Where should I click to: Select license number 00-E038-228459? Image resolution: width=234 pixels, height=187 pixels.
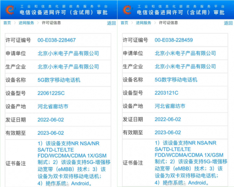point(174,40)
